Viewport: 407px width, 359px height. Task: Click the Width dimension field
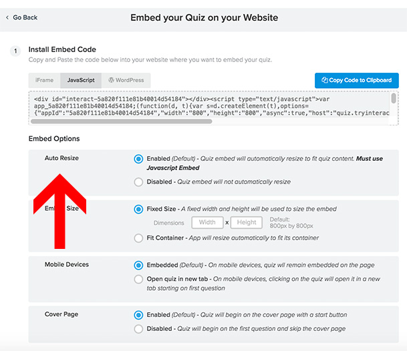coord(207,222)
